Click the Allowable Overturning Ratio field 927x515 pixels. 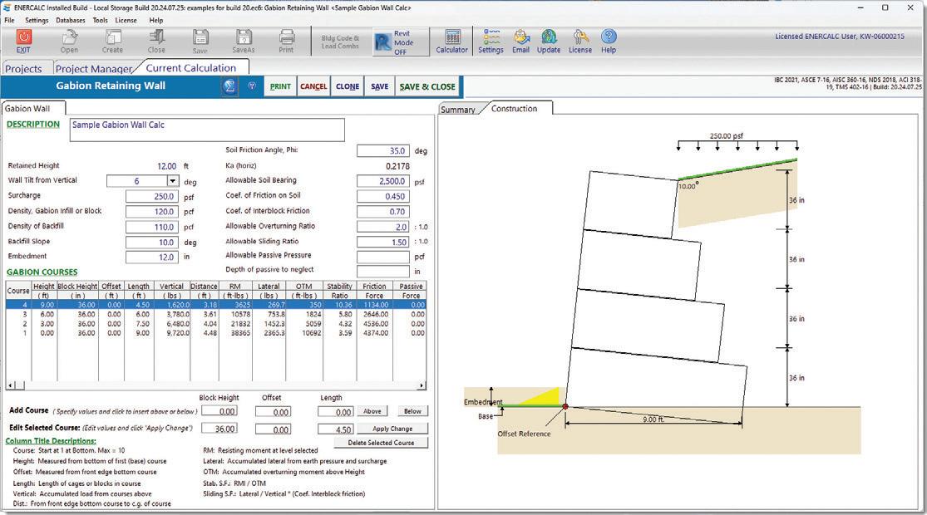point(383,227)
